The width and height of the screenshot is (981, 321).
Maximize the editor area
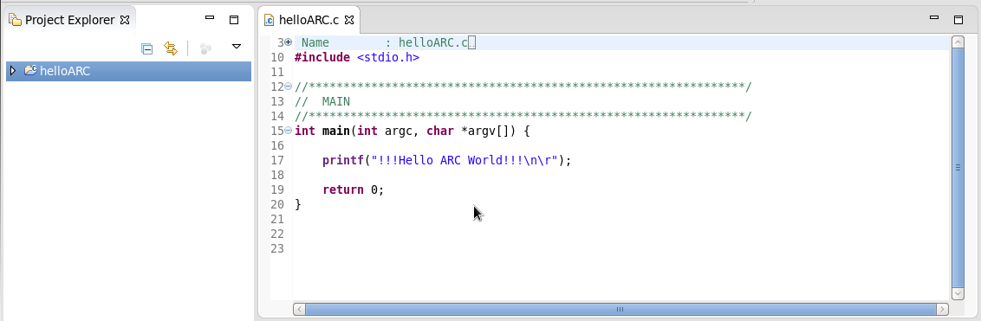(x=958, y=19)
